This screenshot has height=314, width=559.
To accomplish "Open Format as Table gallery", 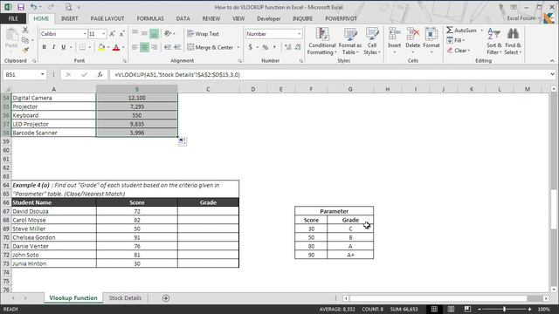I will 349,41.
